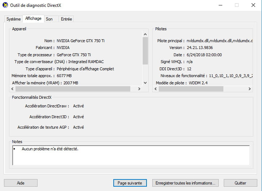Click the text 'Aucun problème n'a été détecté.'
The width and height of the screenshot is (262, 191).
[x=50, y=149]
